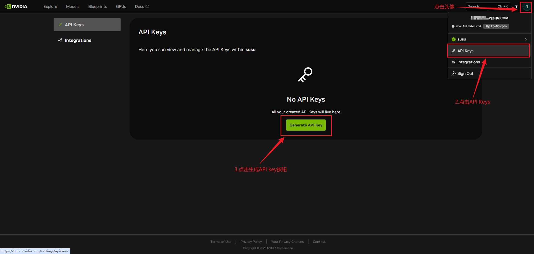Click the green susu organization badge icon
534x254 pixels.
pyautogui.click(x=454, y=39)
